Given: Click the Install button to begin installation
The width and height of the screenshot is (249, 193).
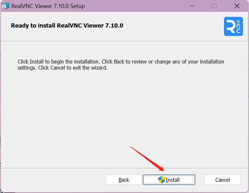Looking at the screenshot, I should pyautogui.click(x=169, y=180).
